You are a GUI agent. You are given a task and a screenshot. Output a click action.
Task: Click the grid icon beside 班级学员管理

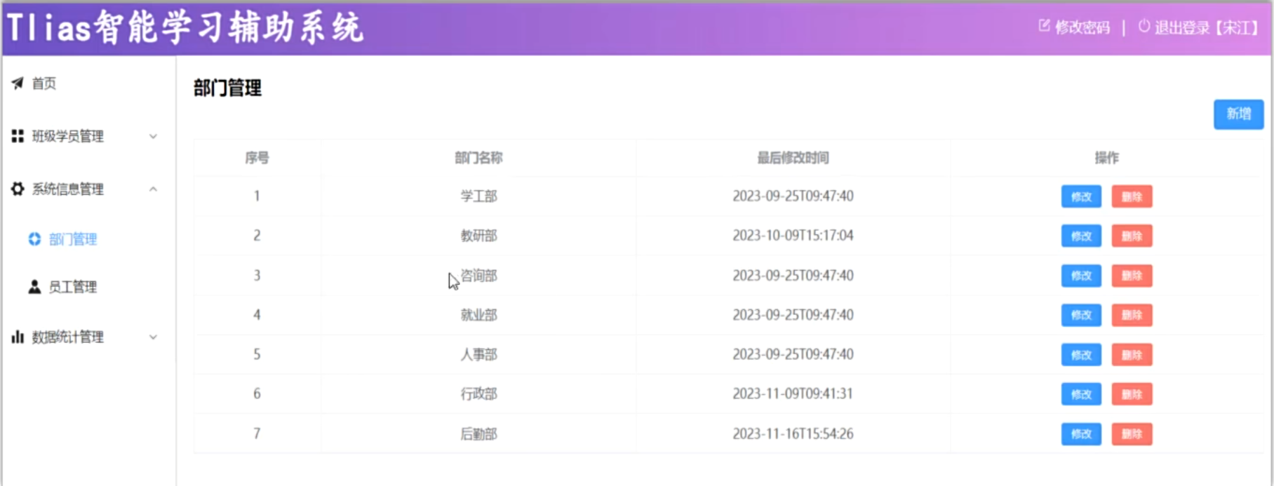(x=18, y=136)
